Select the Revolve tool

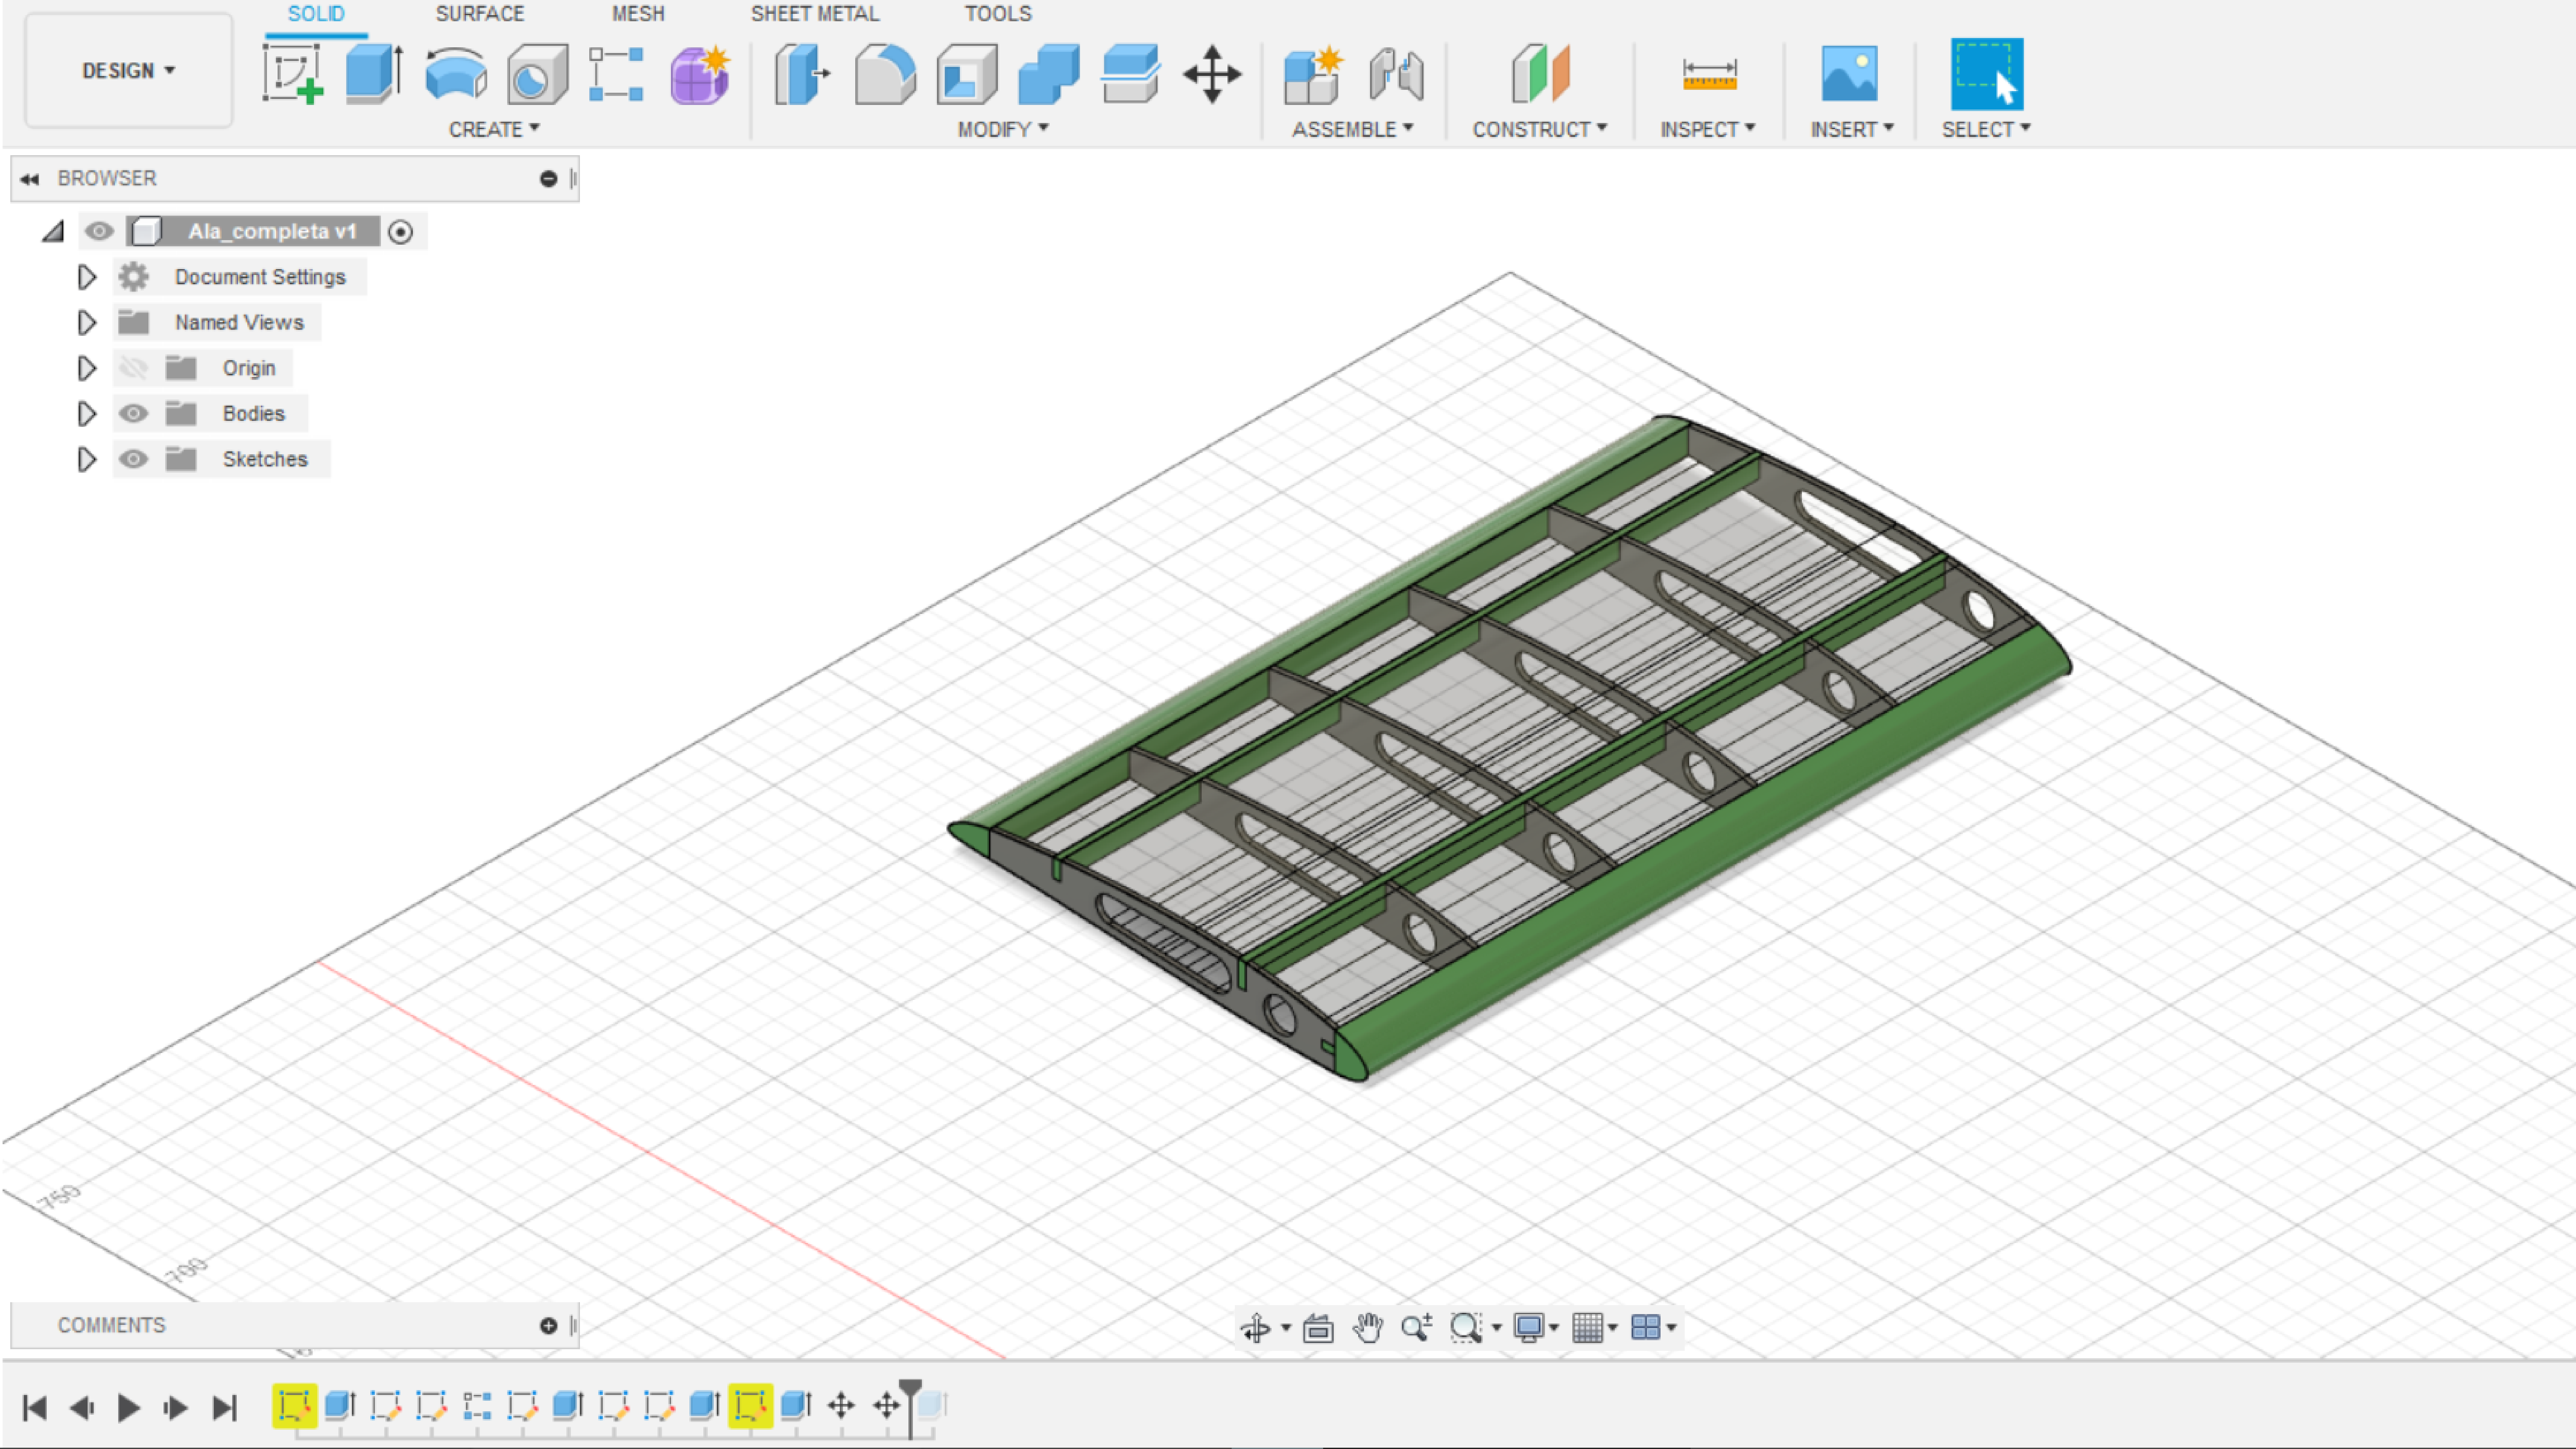click(x=456, y=74)
